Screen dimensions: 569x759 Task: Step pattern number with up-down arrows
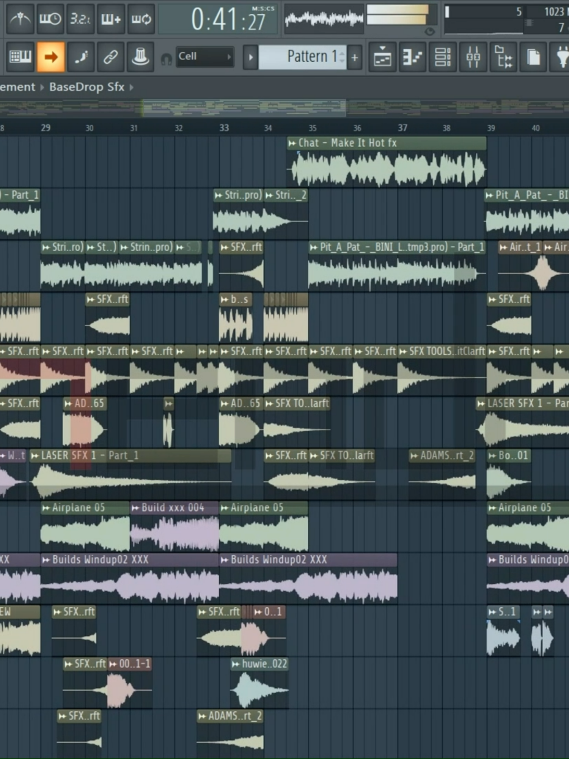point(342,57)
